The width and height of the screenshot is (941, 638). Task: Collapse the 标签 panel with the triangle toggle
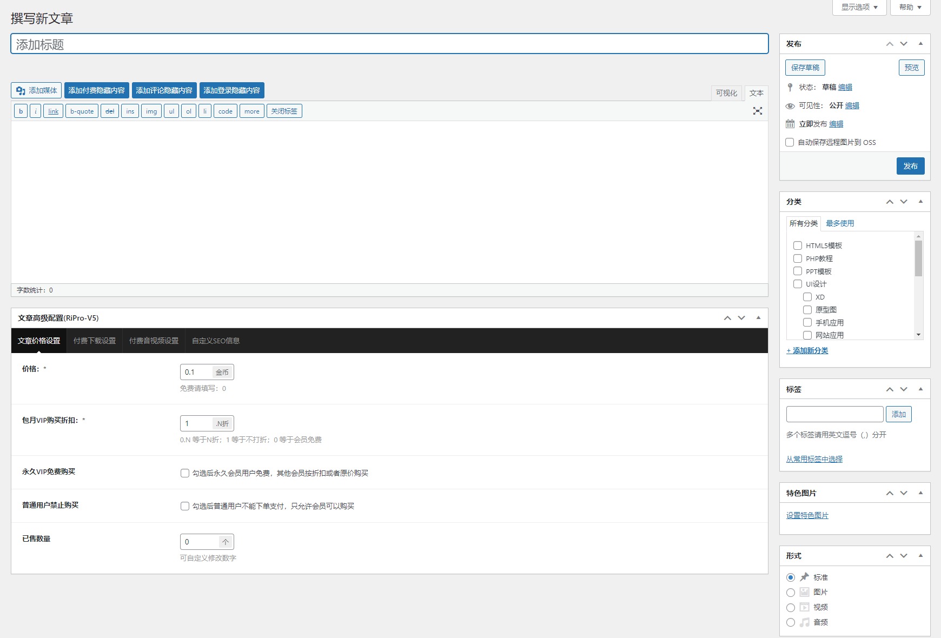(920, 389)
